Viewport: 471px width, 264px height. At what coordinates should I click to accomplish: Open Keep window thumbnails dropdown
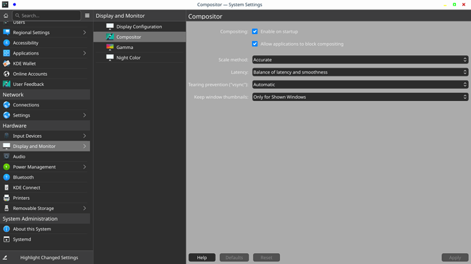[360, 97]
